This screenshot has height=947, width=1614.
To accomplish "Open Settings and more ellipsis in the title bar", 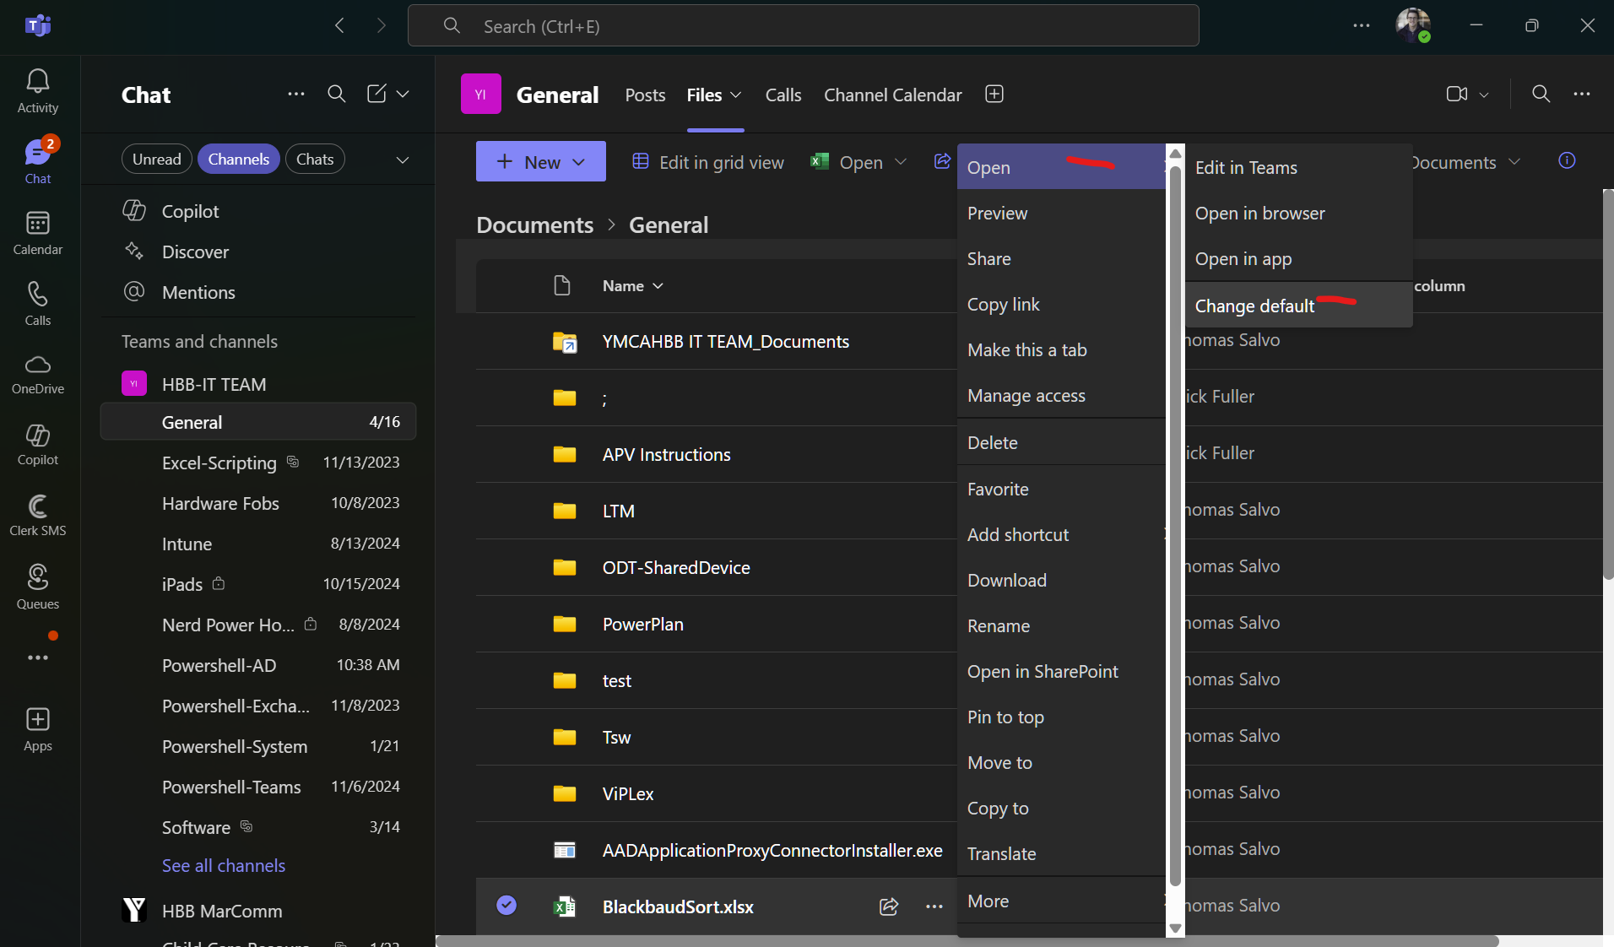I will 1362,26.
